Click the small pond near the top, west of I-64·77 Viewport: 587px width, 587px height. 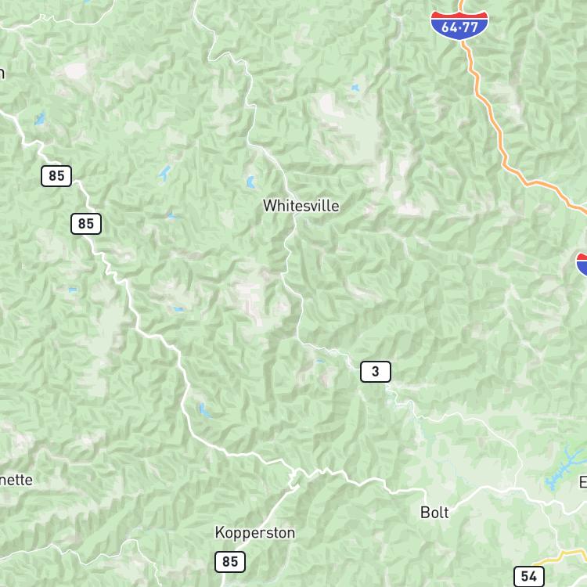click(355, 88)
